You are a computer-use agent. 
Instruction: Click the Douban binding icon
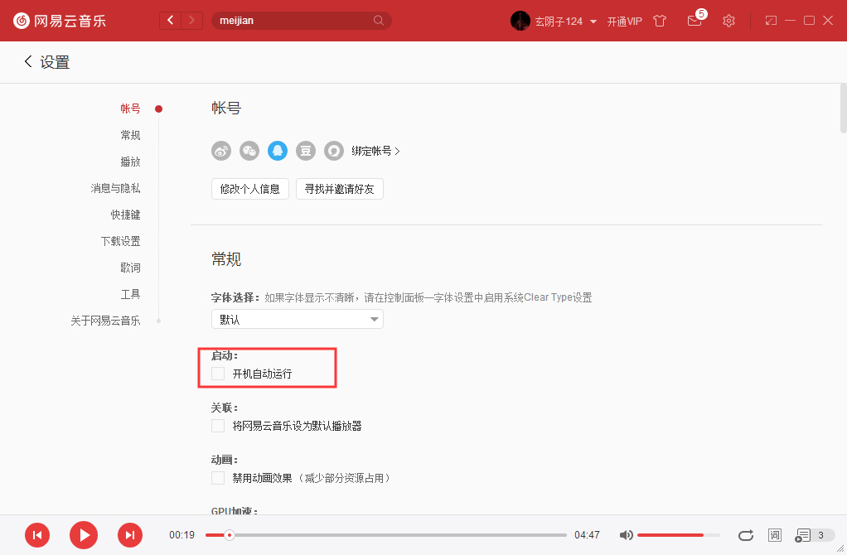[305, 151]
